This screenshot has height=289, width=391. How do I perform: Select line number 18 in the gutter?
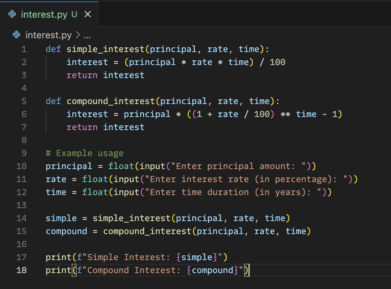click(21, 270)
